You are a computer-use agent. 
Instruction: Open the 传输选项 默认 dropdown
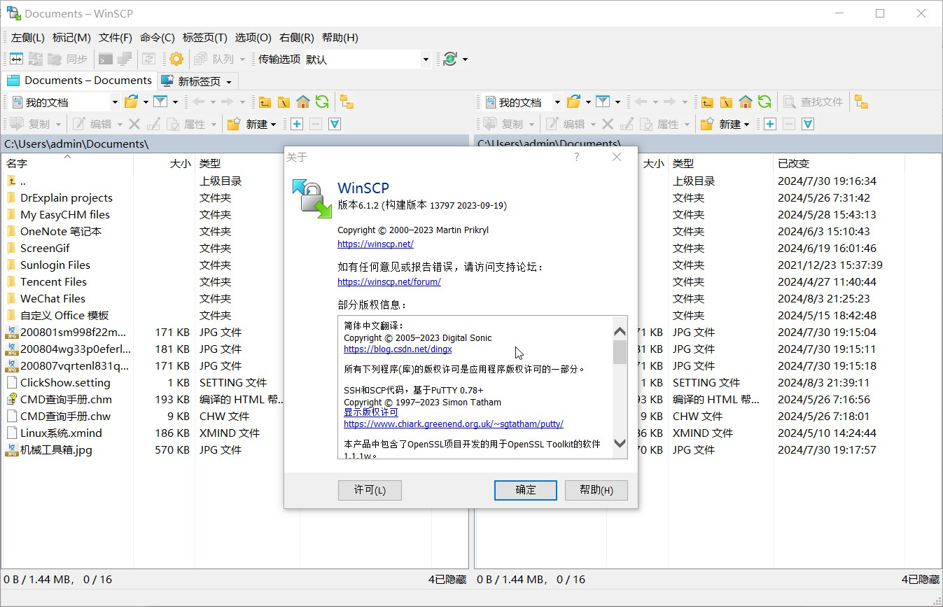tap(425, 59)
